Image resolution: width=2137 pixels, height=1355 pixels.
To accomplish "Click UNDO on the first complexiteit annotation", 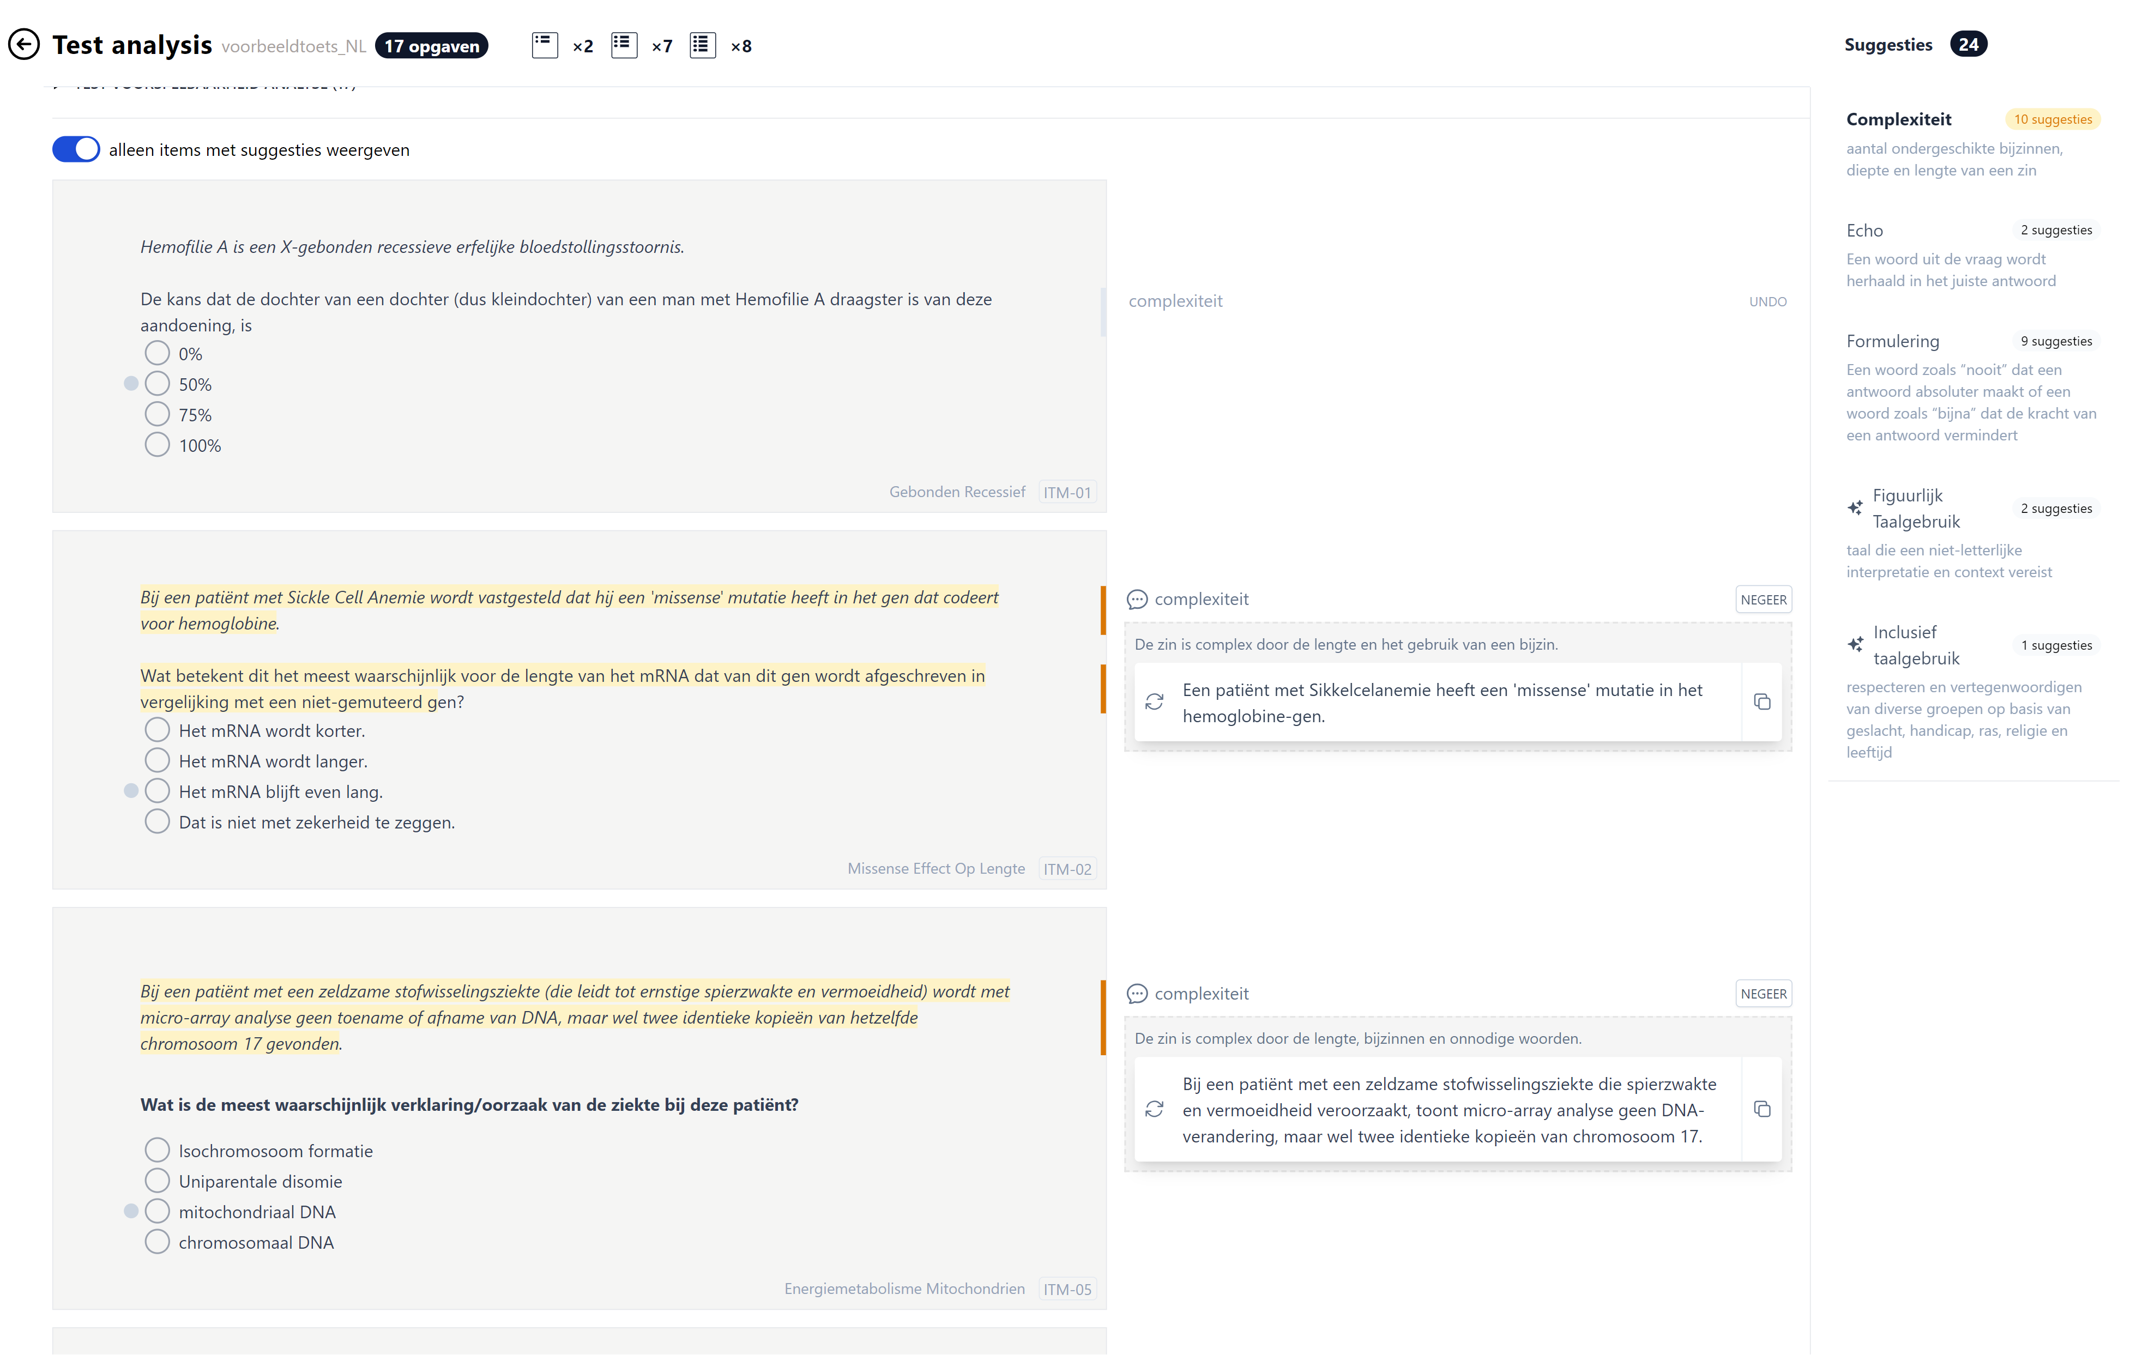I will [x=1767, y=301].
